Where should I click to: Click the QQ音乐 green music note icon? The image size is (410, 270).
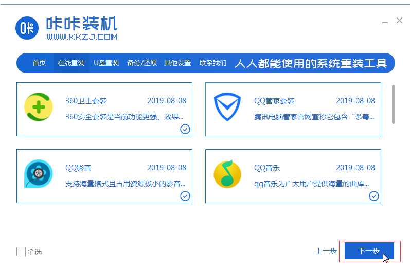pos(227,174)
